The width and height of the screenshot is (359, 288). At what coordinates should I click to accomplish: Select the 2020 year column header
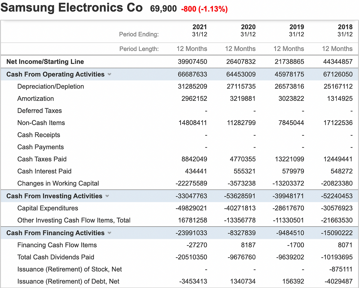[248, 27]
